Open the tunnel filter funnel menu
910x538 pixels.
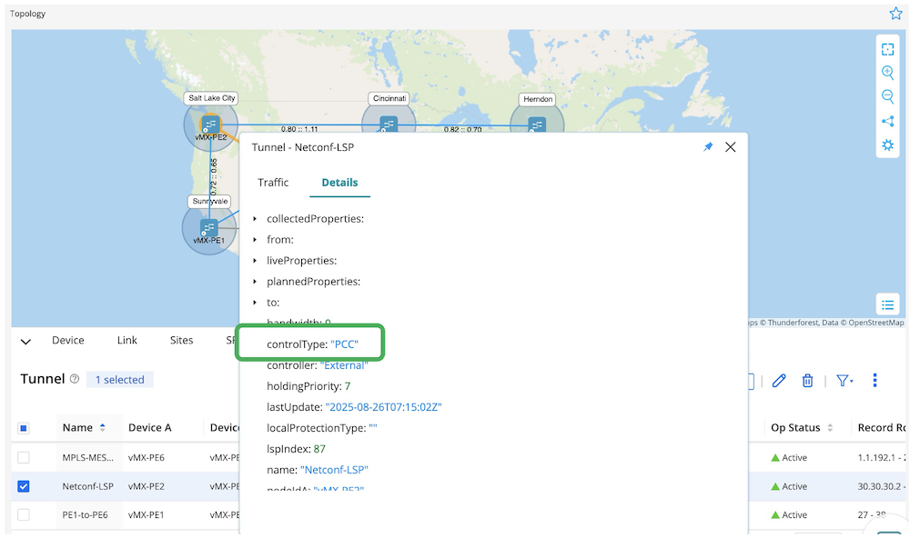point(844,380)
